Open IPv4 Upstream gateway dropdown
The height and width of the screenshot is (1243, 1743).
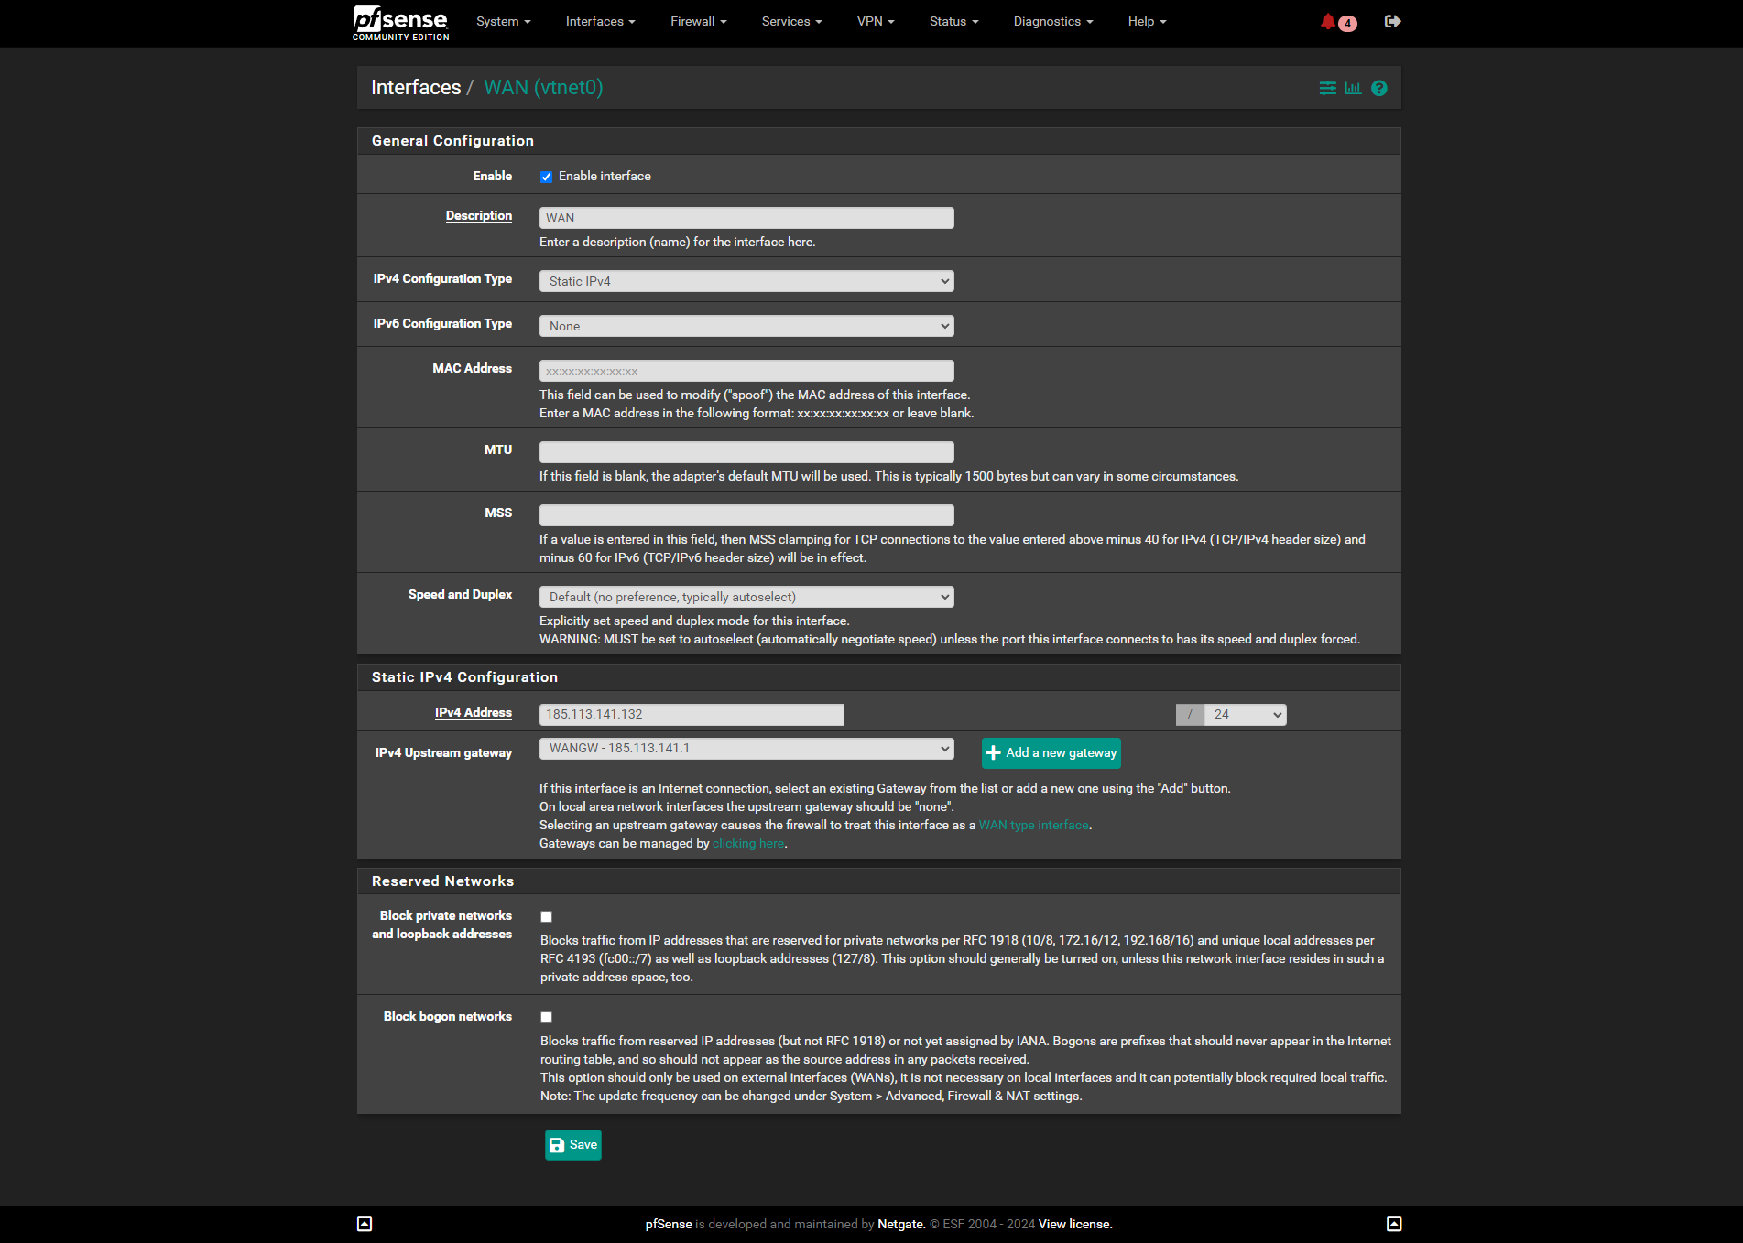tap(746, 749)
